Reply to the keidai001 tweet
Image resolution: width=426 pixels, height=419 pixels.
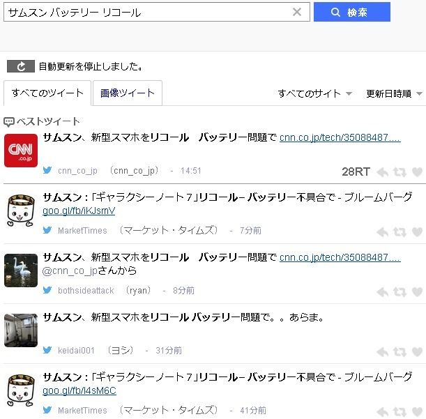tap(383, 352)
